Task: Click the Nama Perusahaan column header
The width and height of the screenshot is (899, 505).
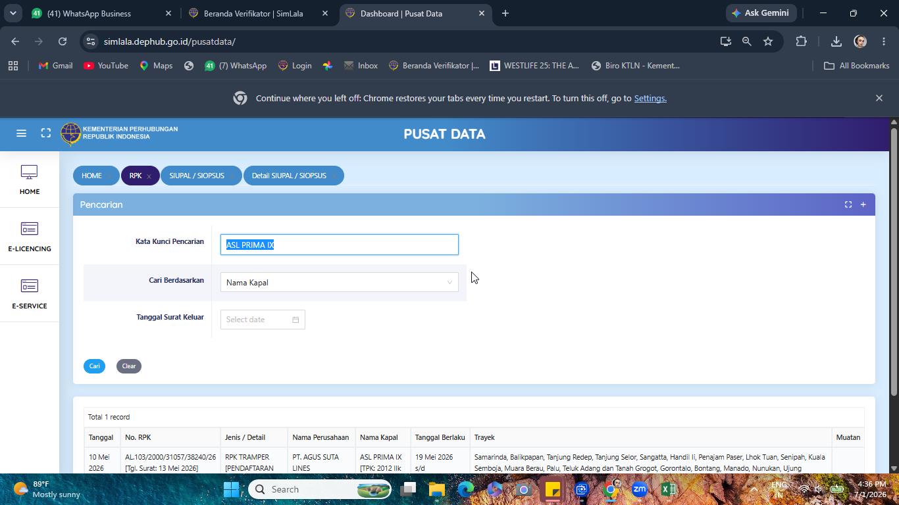Action: (x=321, y=437)
